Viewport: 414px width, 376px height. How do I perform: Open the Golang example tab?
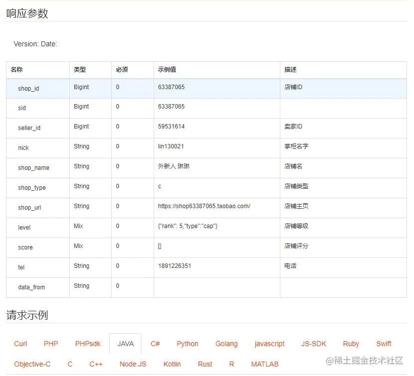click(x=226, y=344)
